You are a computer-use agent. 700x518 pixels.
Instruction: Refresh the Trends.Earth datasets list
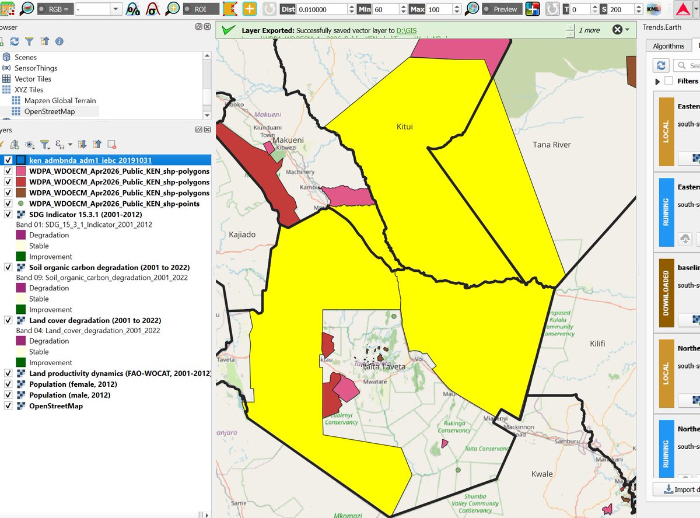pyautogui.click(x=661, y=65)
